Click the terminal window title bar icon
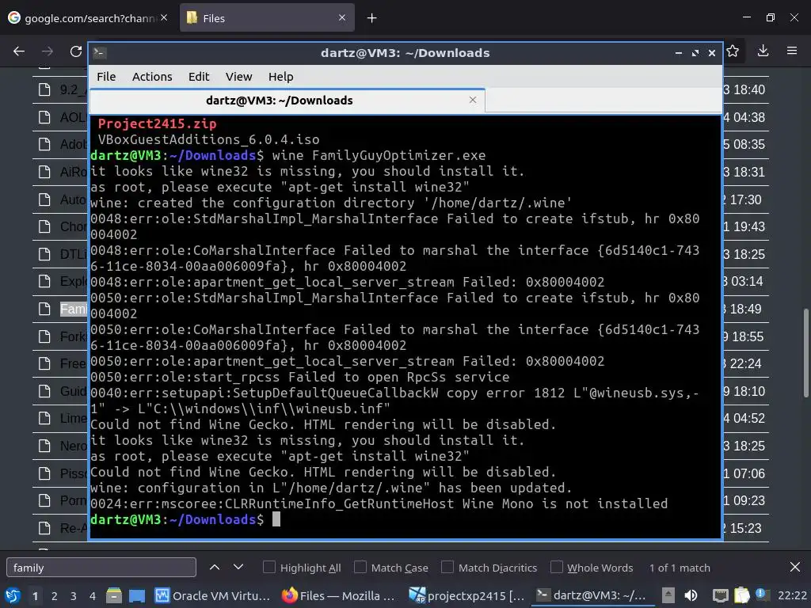The image size is (811, 608). pyautogui.click(x=100, y=53)
